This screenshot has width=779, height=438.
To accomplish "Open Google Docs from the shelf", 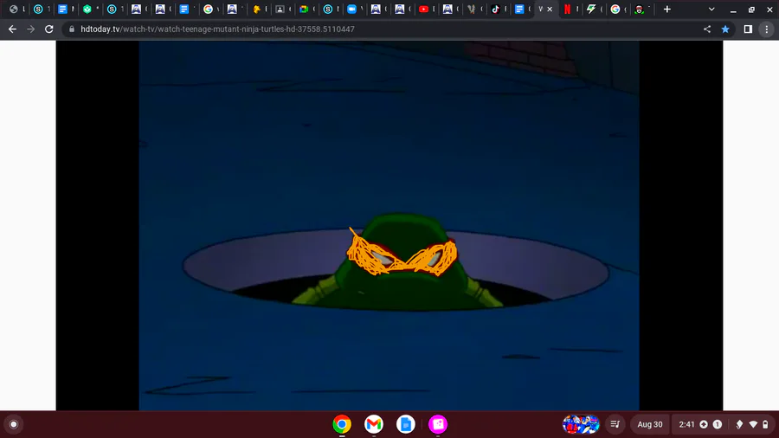I will (406, 424).
